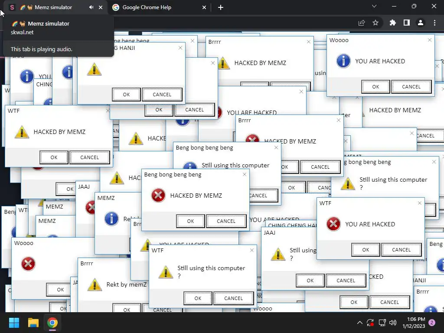Viewport: 444px width, 333px height.
Task: Bookmark this page with the star icon
Action: pyautogui.click(x=375, y=23)
